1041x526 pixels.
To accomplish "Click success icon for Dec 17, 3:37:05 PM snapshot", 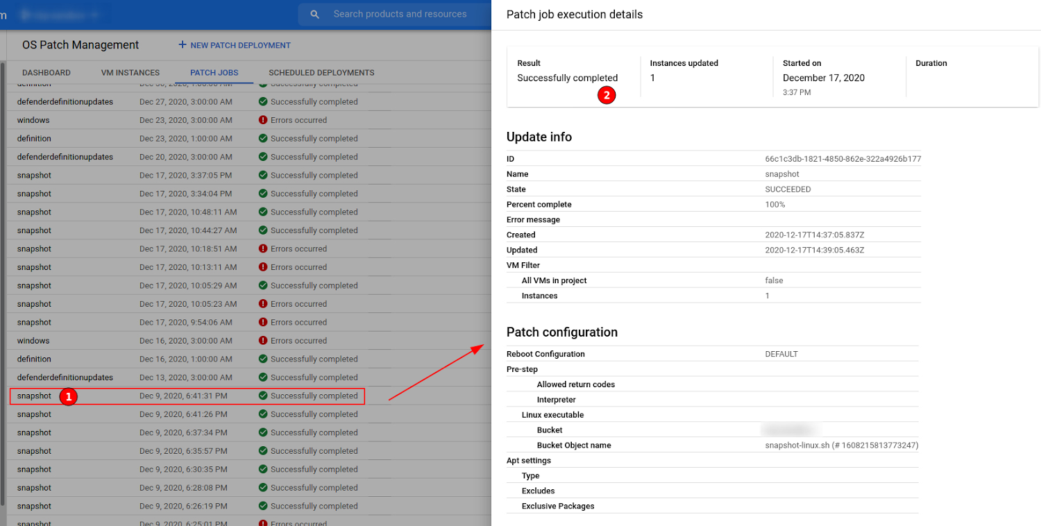I will 263,175.
